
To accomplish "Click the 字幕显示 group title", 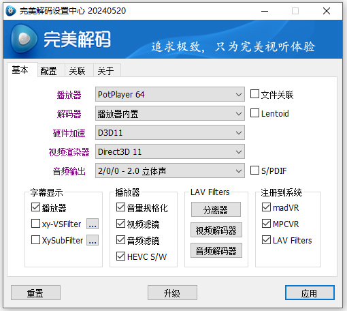I will (46, 192).
